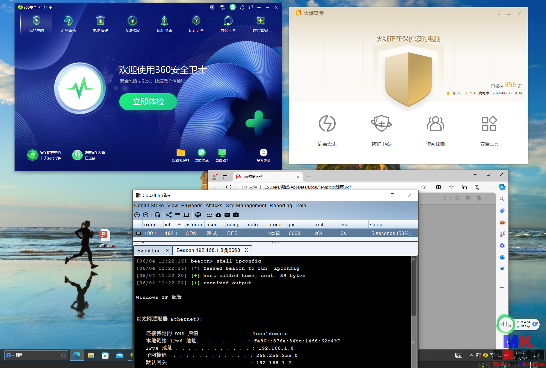Image resolution: width=546 pixels, height=368 pixels.
Task: Open the 360 Safe main menu icon
Action: click(259, 7)
